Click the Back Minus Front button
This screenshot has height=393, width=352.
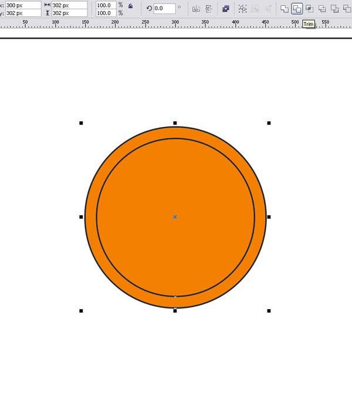click(347, 9)
